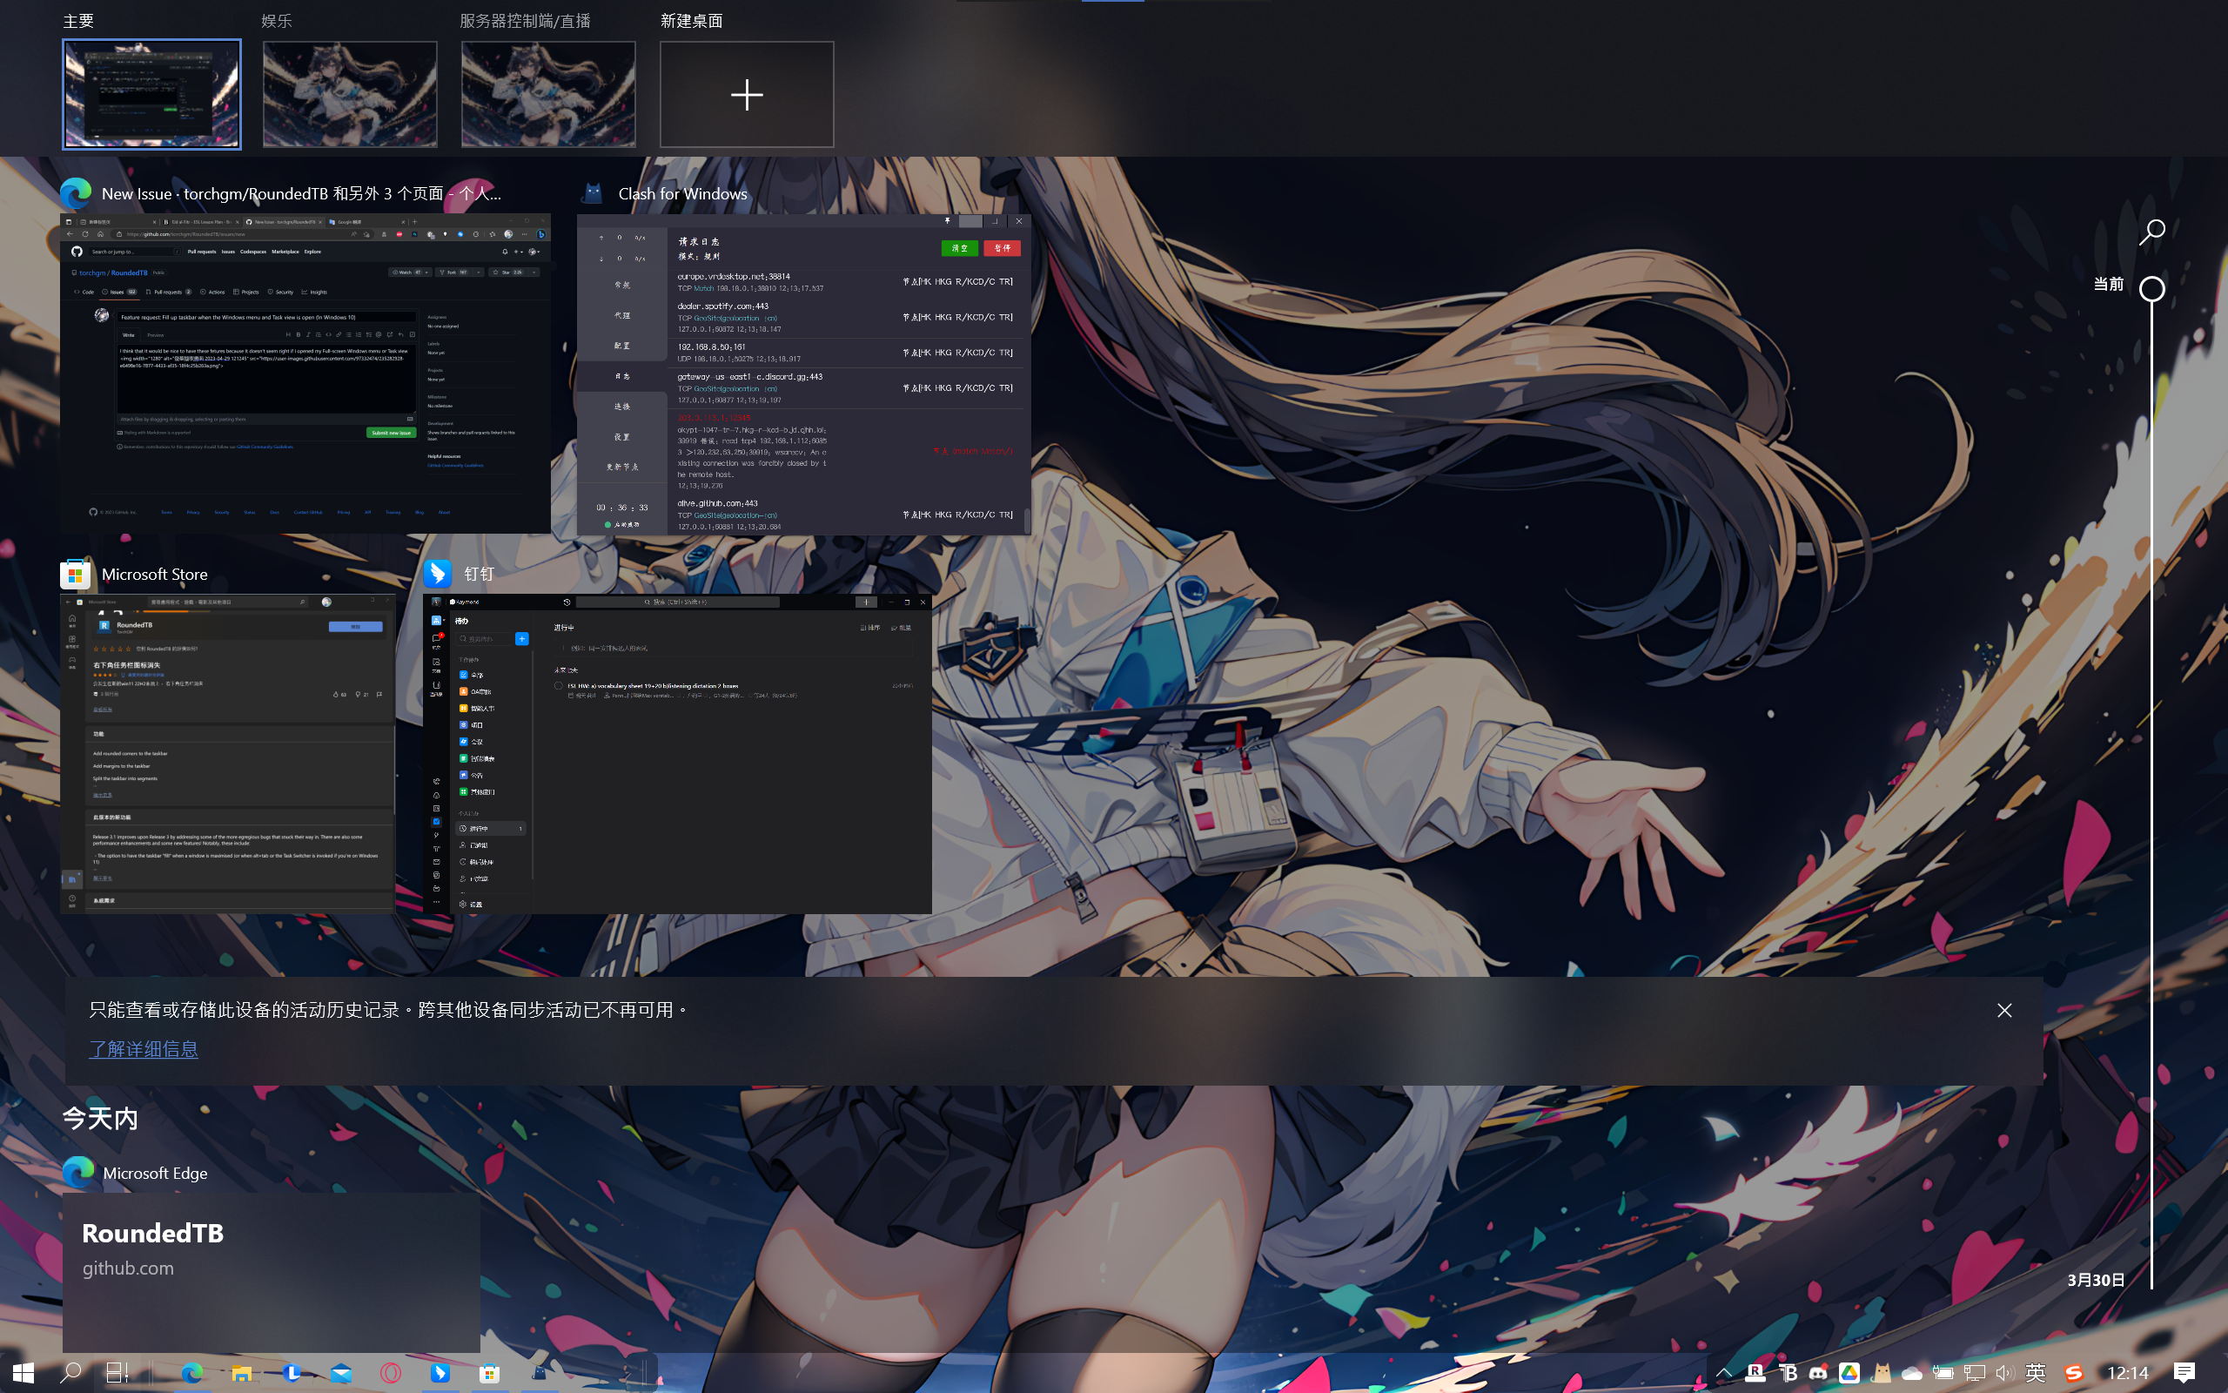Create a new desktop with plus button
Viewport: 2228px width, 1393px height.
747,94
